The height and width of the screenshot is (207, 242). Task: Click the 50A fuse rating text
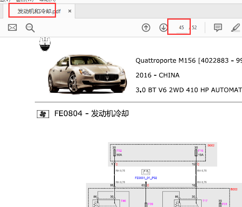pos(119,155)
